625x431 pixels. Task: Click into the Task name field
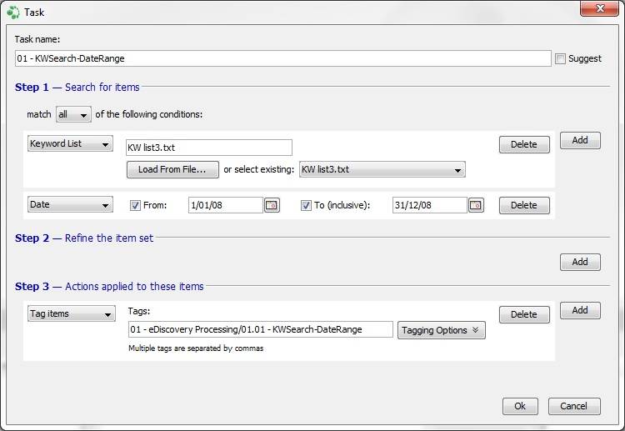[x=283, y=58]
